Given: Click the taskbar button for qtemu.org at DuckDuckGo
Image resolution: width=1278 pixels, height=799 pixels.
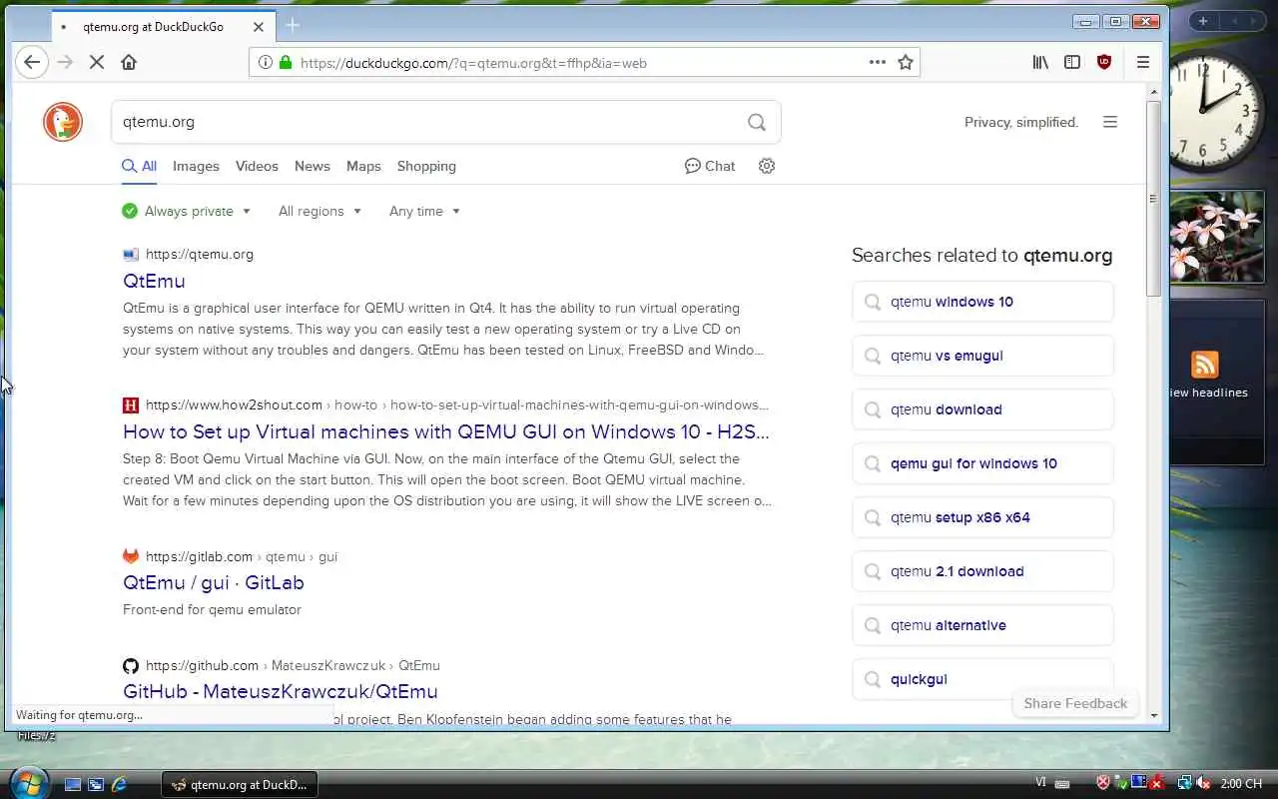Looking at the screenshot, I should [240, 784].
